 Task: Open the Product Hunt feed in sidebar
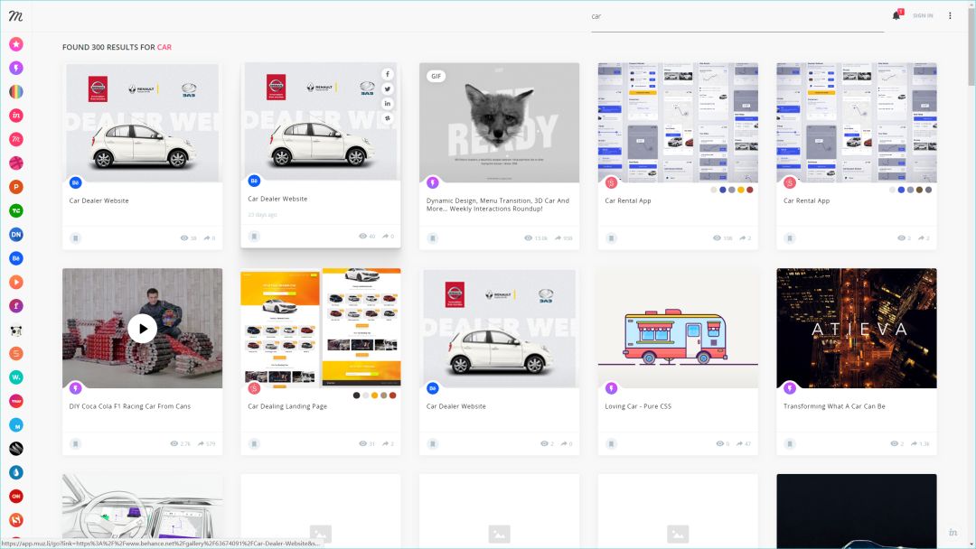pyautogui.click(x=16, y=187)
